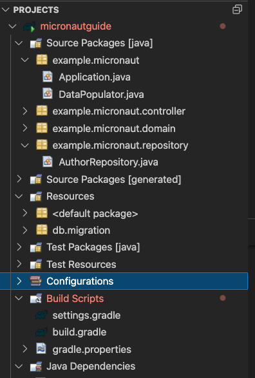Open settings.gradle file
Image resolution: width=255 pixels, height=378 pixels.
click(x=86, y=316)
